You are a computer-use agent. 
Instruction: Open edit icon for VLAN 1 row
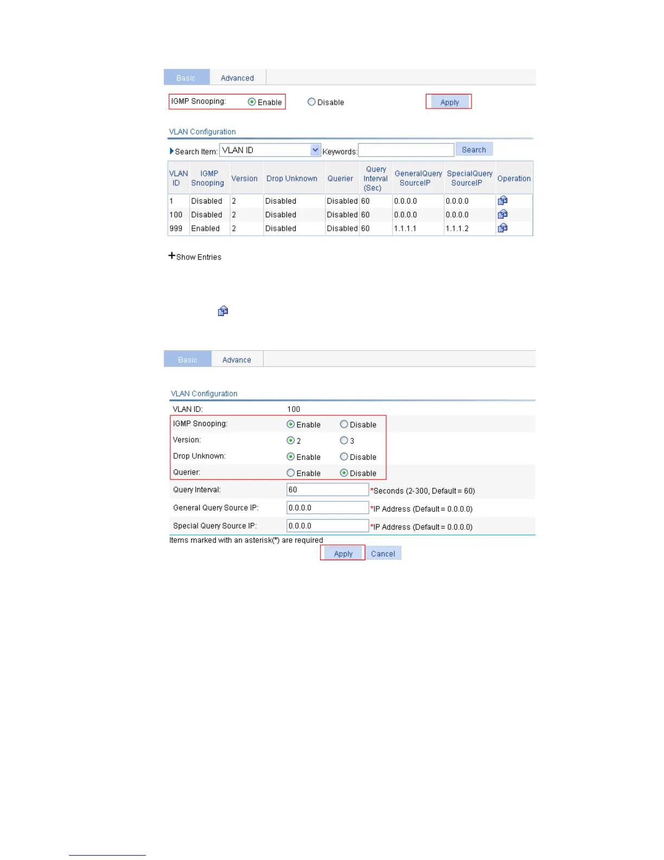[x=502, y=200]
